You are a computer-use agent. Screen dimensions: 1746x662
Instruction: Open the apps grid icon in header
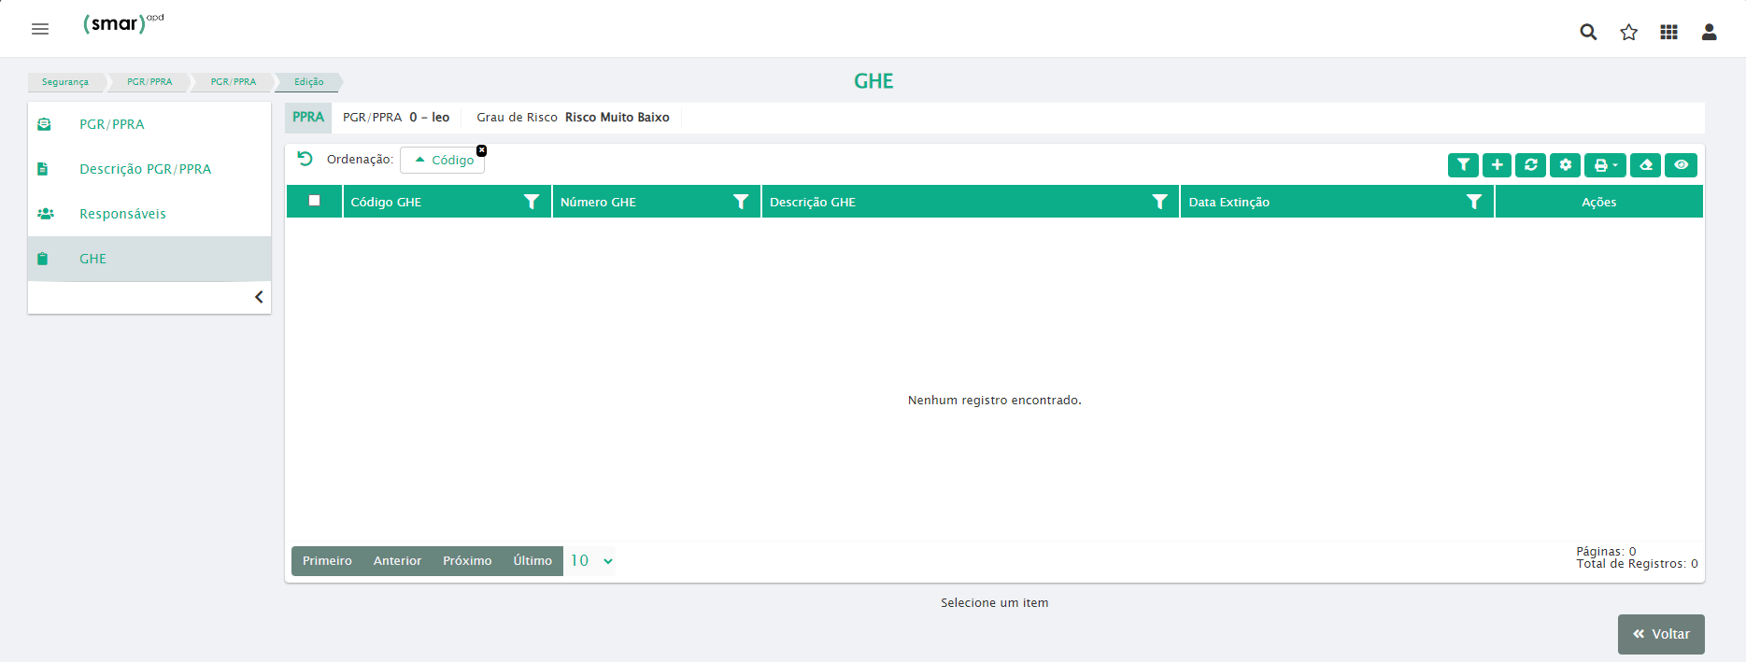[1668, 32]
